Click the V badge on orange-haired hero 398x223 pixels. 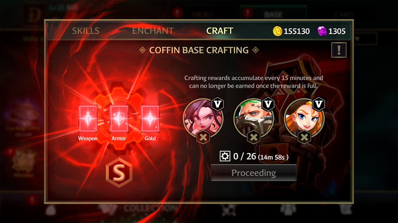point(319,104)
